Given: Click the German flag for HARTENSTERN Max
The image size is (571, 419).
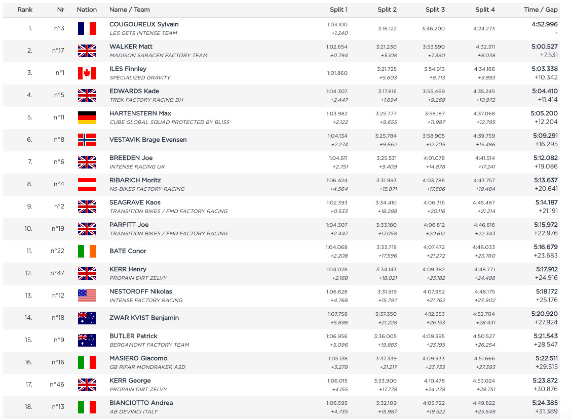Looking at the screenshot, I should pos(87,117).
